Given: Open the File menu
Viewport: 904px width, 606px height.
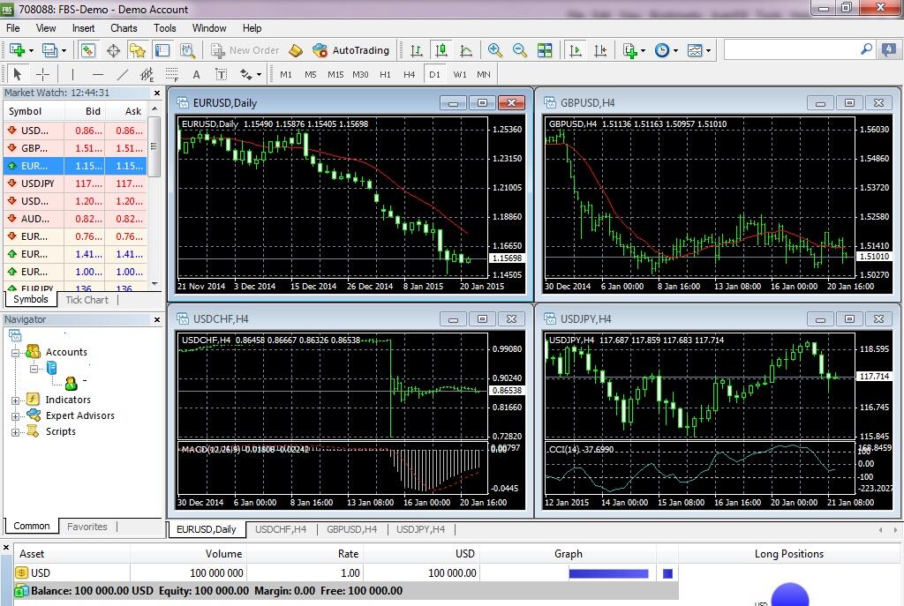Looking at the screenshot, I should coord(12,28).
